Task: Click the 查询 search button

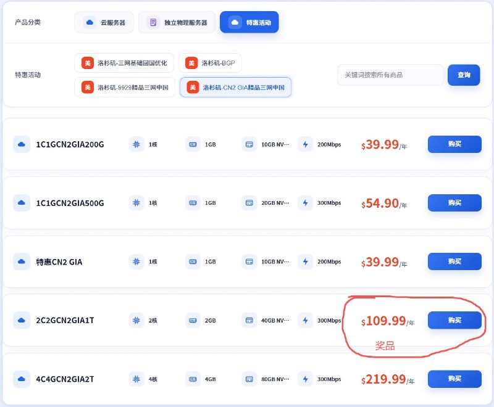Action: pyautogui.click(x=464, y=75)
